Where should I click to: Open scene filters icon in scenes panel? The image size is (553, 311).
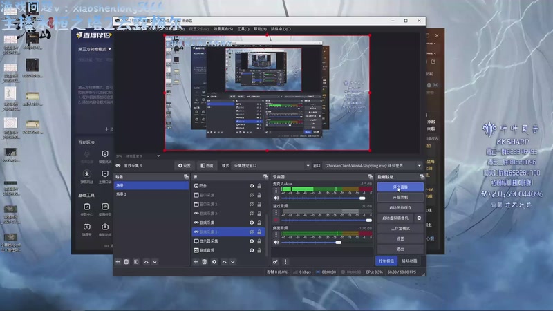(x=136, y=262)
